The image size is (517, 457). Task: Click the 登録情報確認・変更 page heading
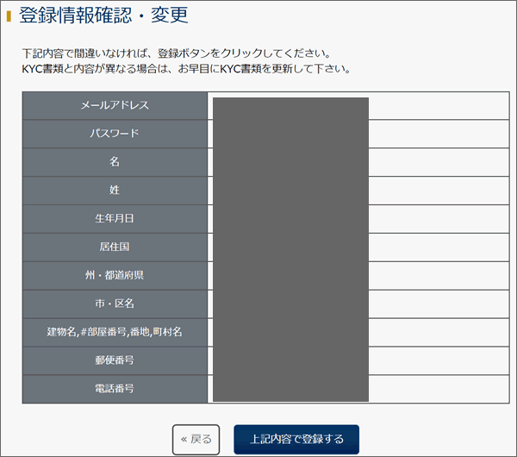click(103, 16)
